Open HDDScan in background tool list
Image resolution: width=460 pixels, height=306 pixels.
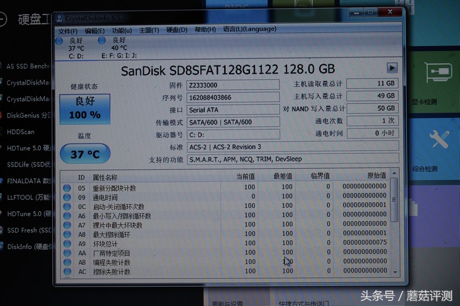coord(20,132)
